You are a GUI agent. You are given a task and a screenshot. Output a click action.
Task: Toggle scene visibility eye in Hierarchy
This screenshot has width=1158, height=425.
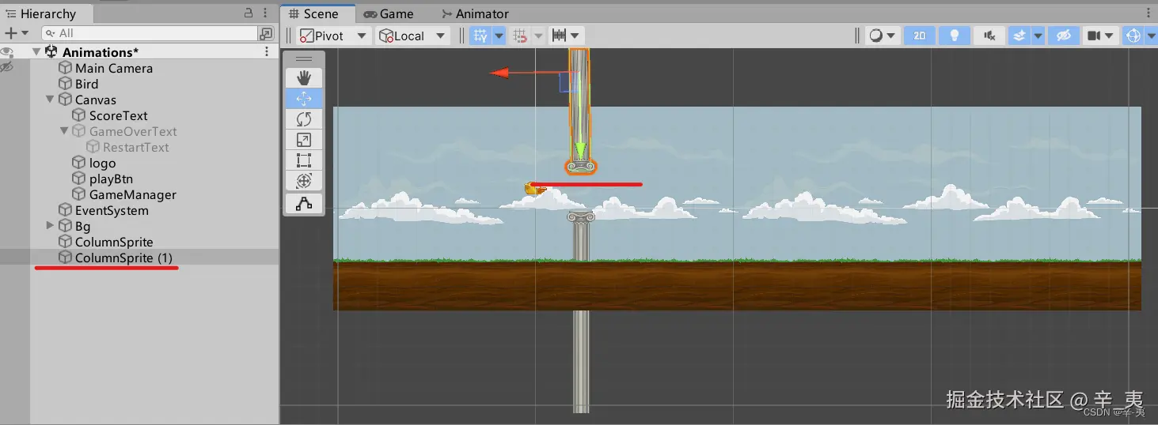click(x=7, y=52)
